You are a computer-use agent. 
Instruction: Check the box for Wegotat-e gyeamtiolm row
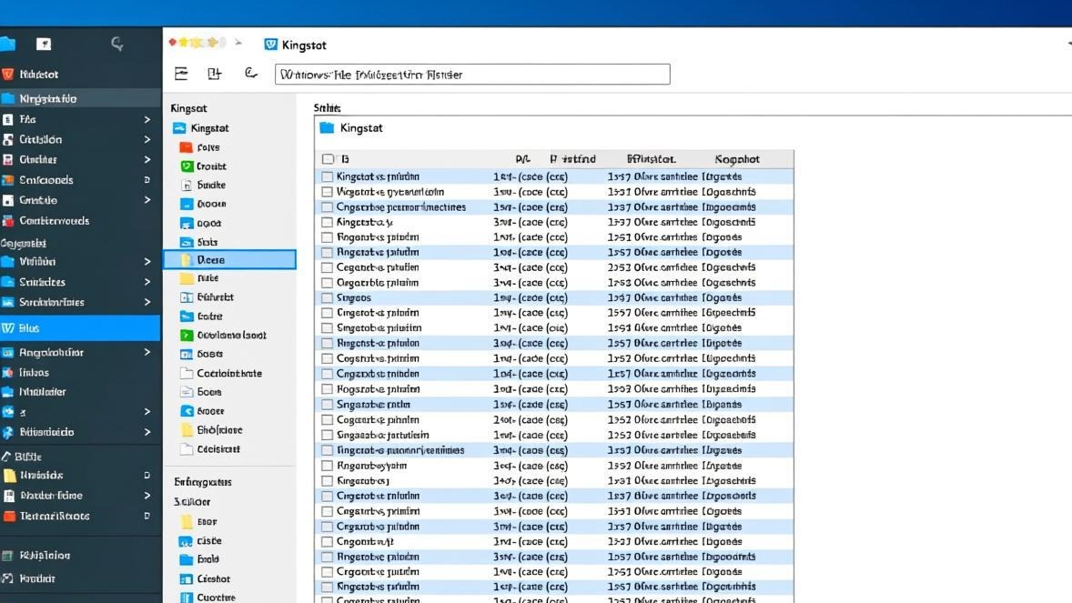(x=327, y=192)
